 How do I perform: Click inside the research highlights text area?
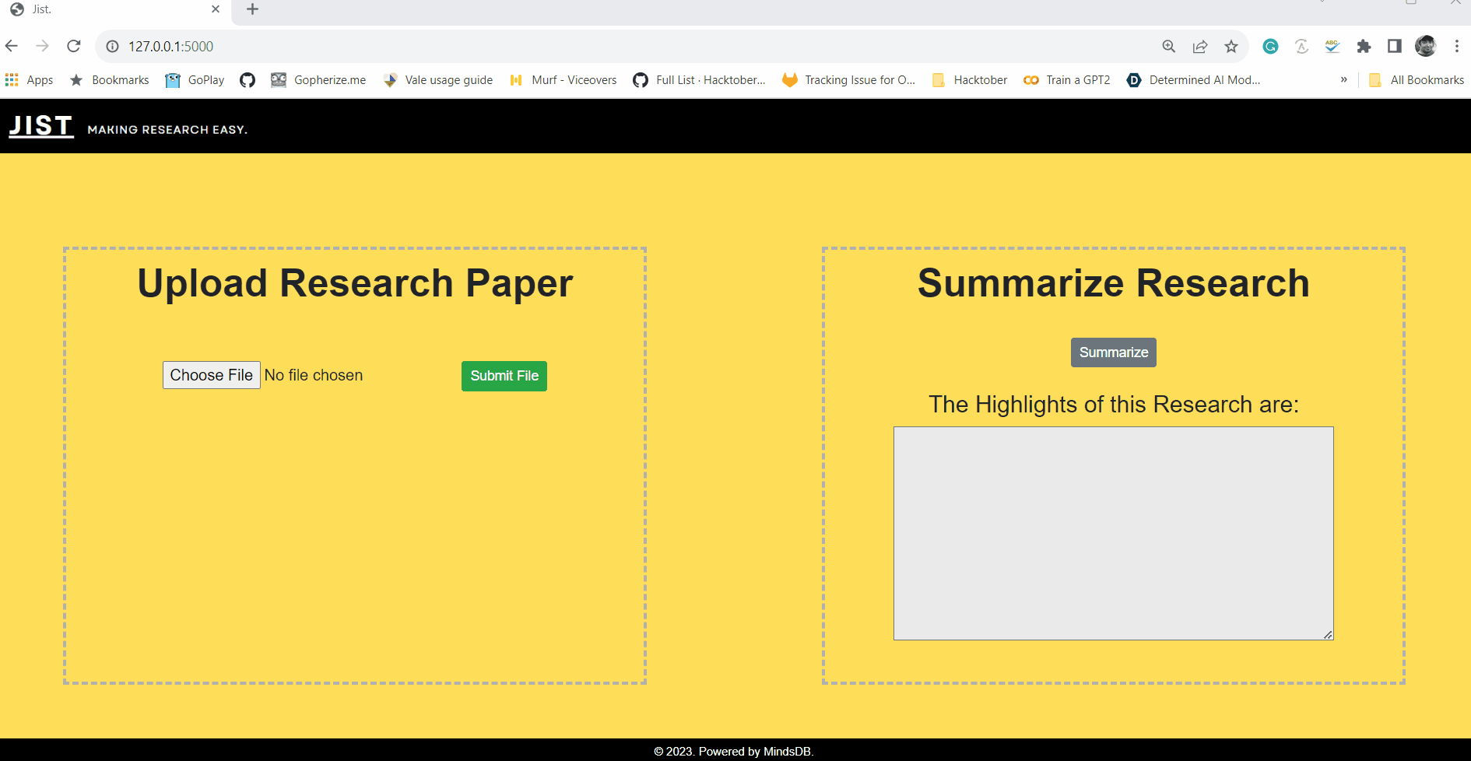point(1113,533)
